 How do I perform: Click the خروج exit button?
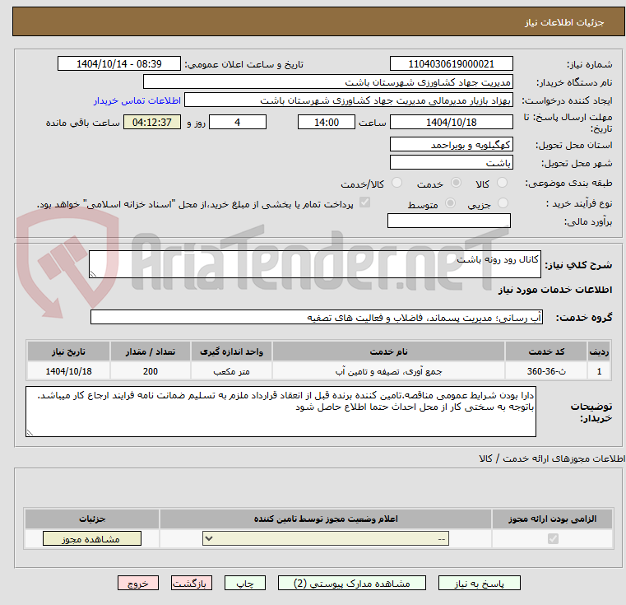coord(137,583)
